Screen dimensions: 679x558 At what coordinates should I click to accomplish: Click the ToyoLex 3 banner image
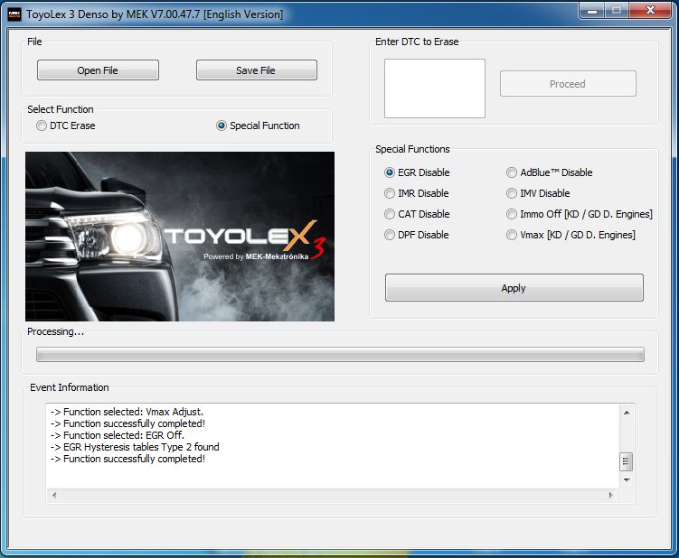click(x=180, y=237)
